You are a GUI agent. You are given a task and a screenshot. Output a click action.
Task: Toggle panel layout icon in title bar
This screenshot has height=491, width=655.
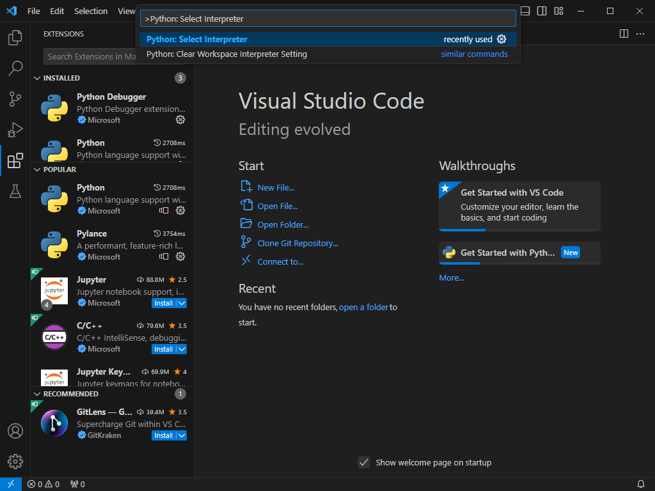tap(526, 12)
